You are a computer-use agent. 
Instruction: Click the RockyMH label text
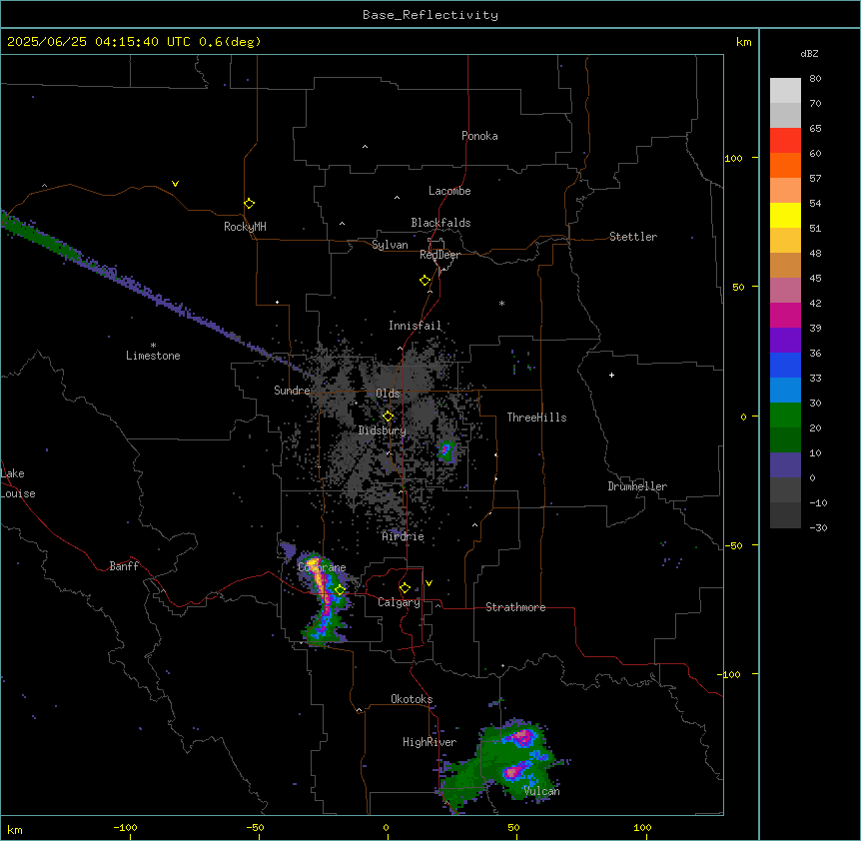click(245, 227)
